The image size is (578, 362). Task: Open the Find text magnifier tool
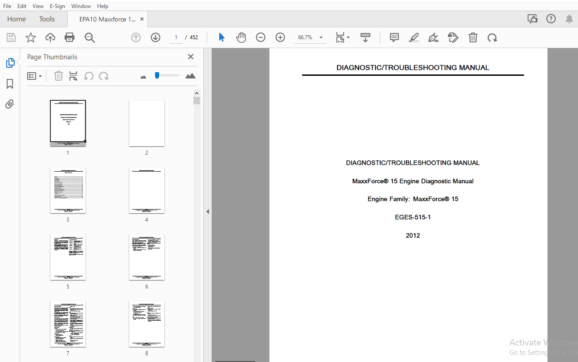click(90, 37)
